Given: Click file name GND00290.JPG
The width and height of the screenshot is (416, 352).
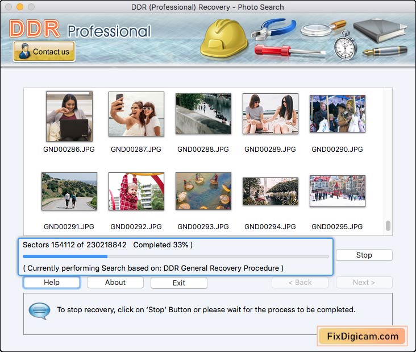Looking at the screenshot, I should [x=337, y=150].
